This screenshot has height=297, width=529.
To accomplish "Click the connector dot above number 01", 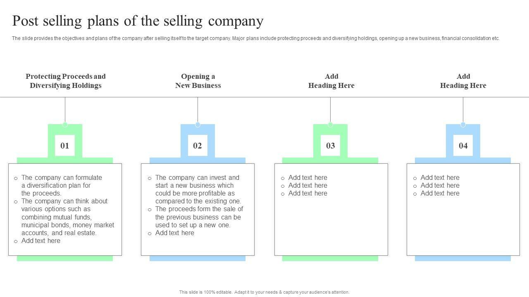I will 65,125.
